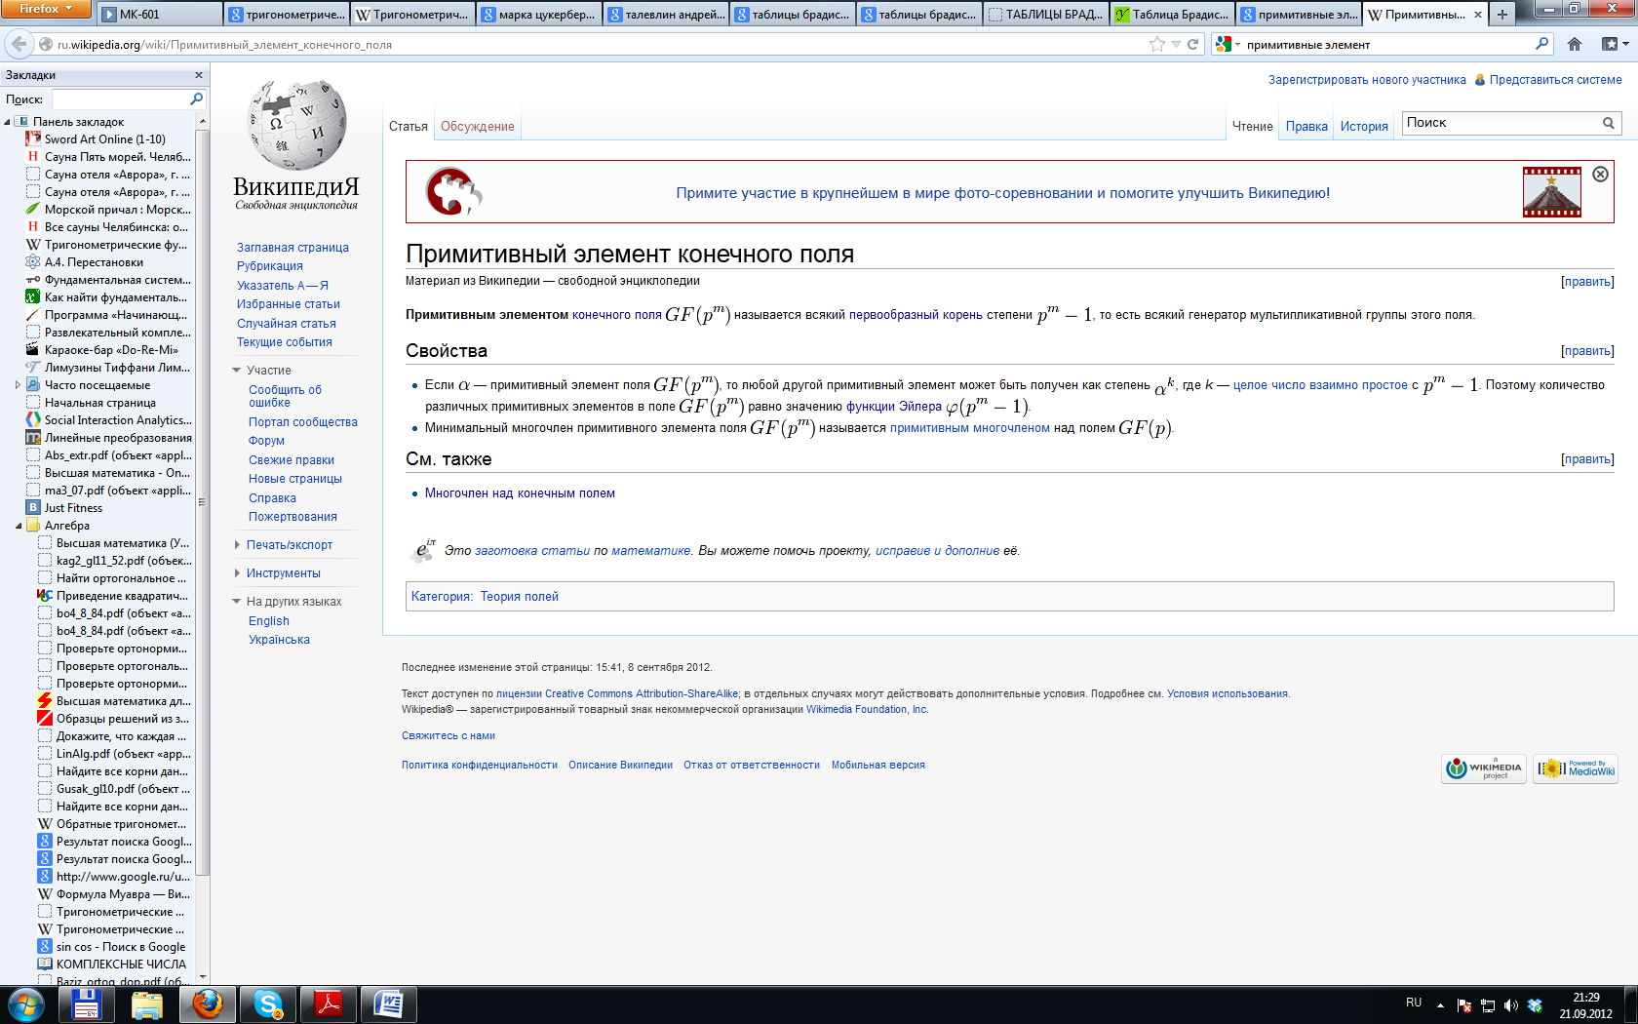Open the Теория полей category link
1638x1024 pixels.
point(519,597)
